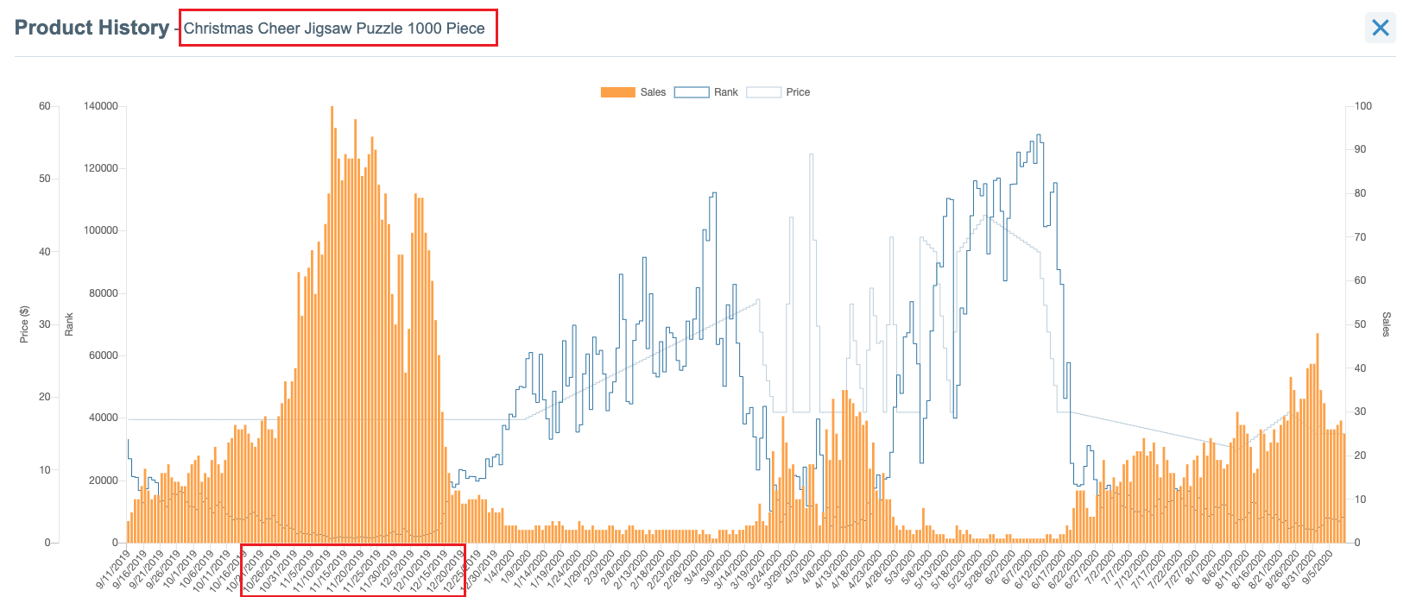Toggle the Sales dataset legend label
Viewport: 1410px width, 597px height.
653,92
